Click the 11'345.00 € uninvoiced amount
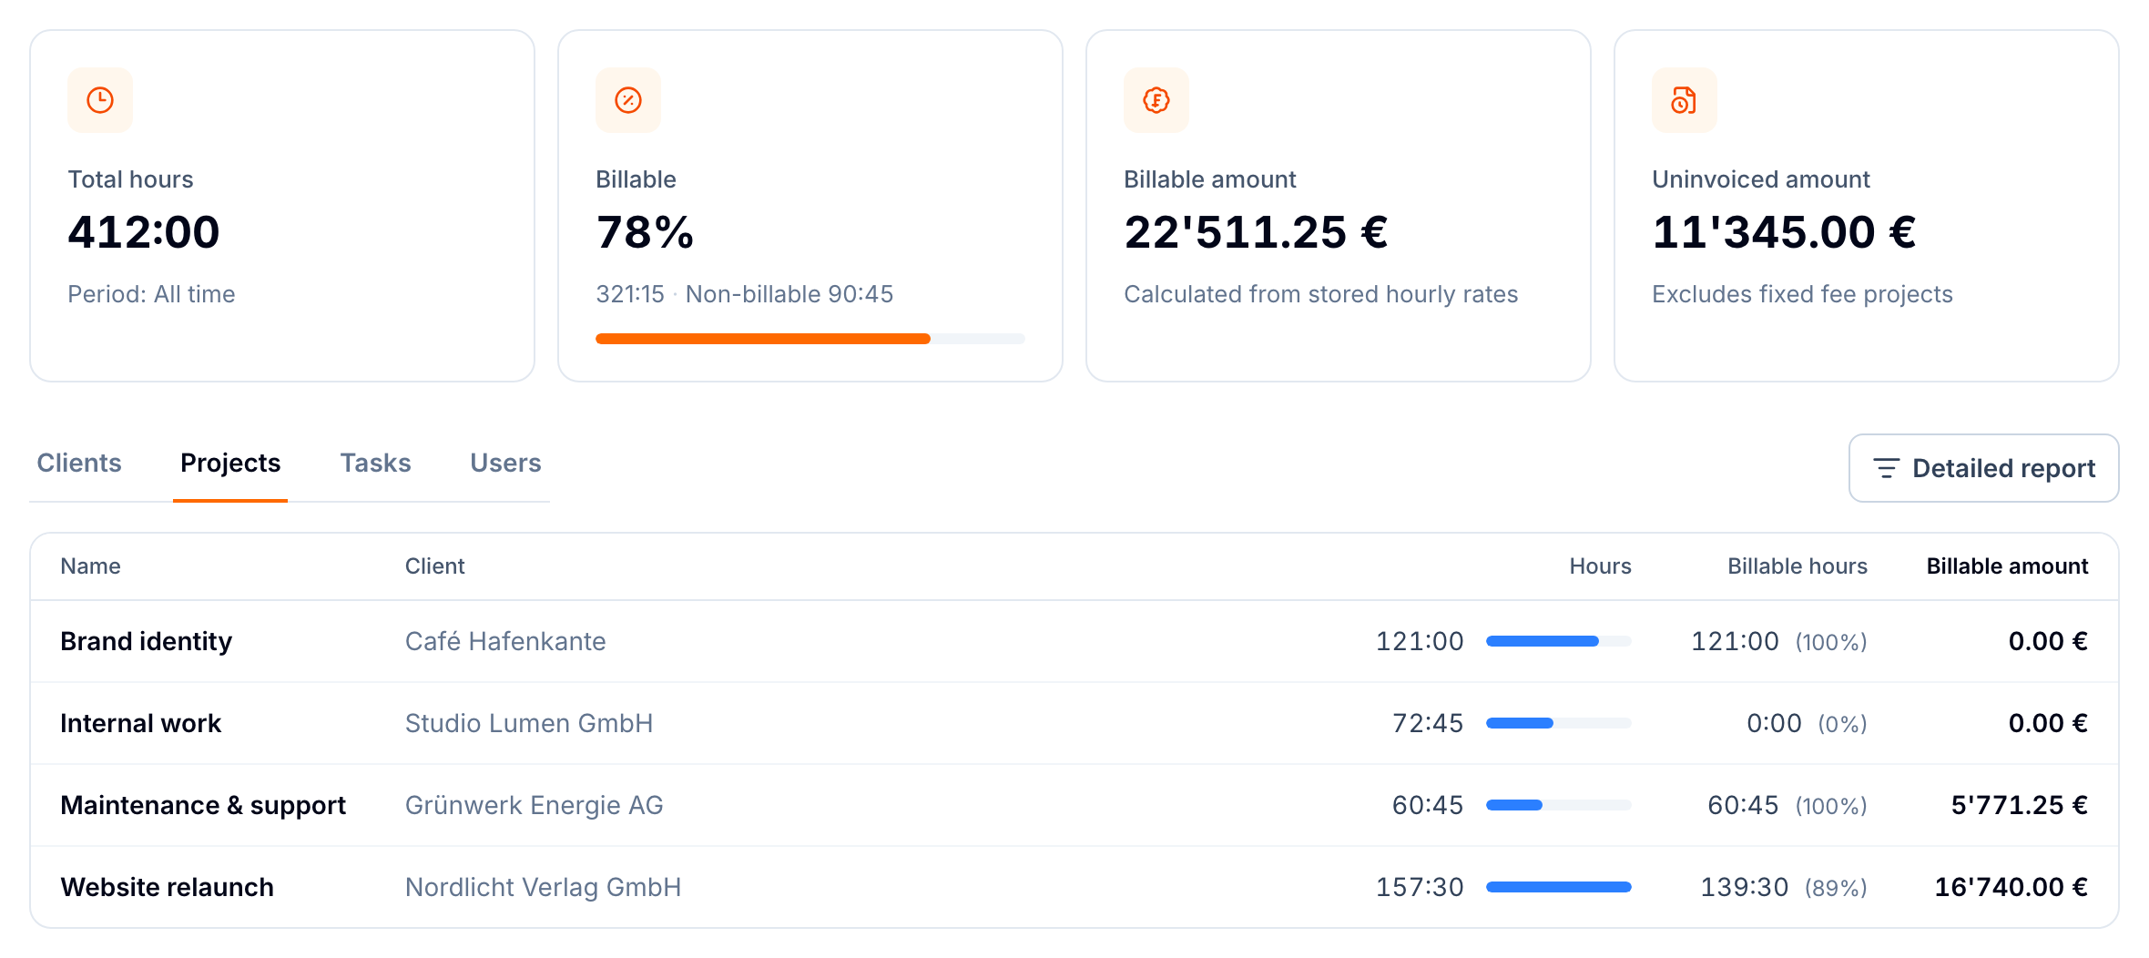The height and width of the screenshot is (958, 2149). [x=1784, y=231]
